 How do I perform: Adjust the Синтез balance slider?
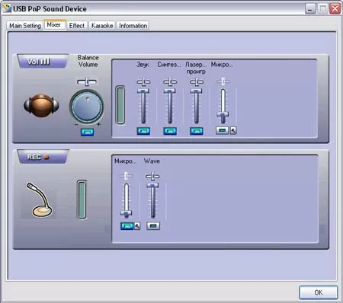tap(170, 82)
